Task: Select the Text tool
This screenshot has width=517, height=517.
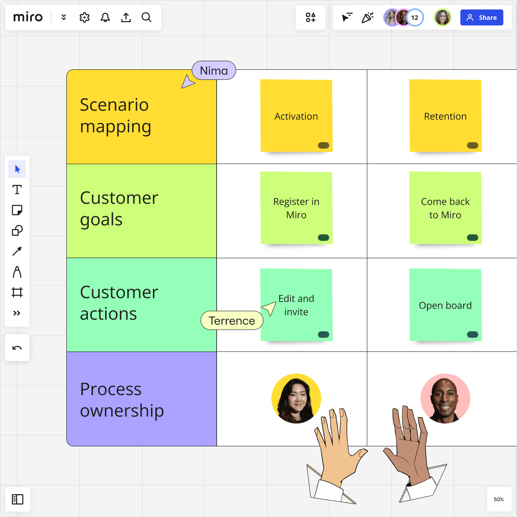Action: [17, 190]
